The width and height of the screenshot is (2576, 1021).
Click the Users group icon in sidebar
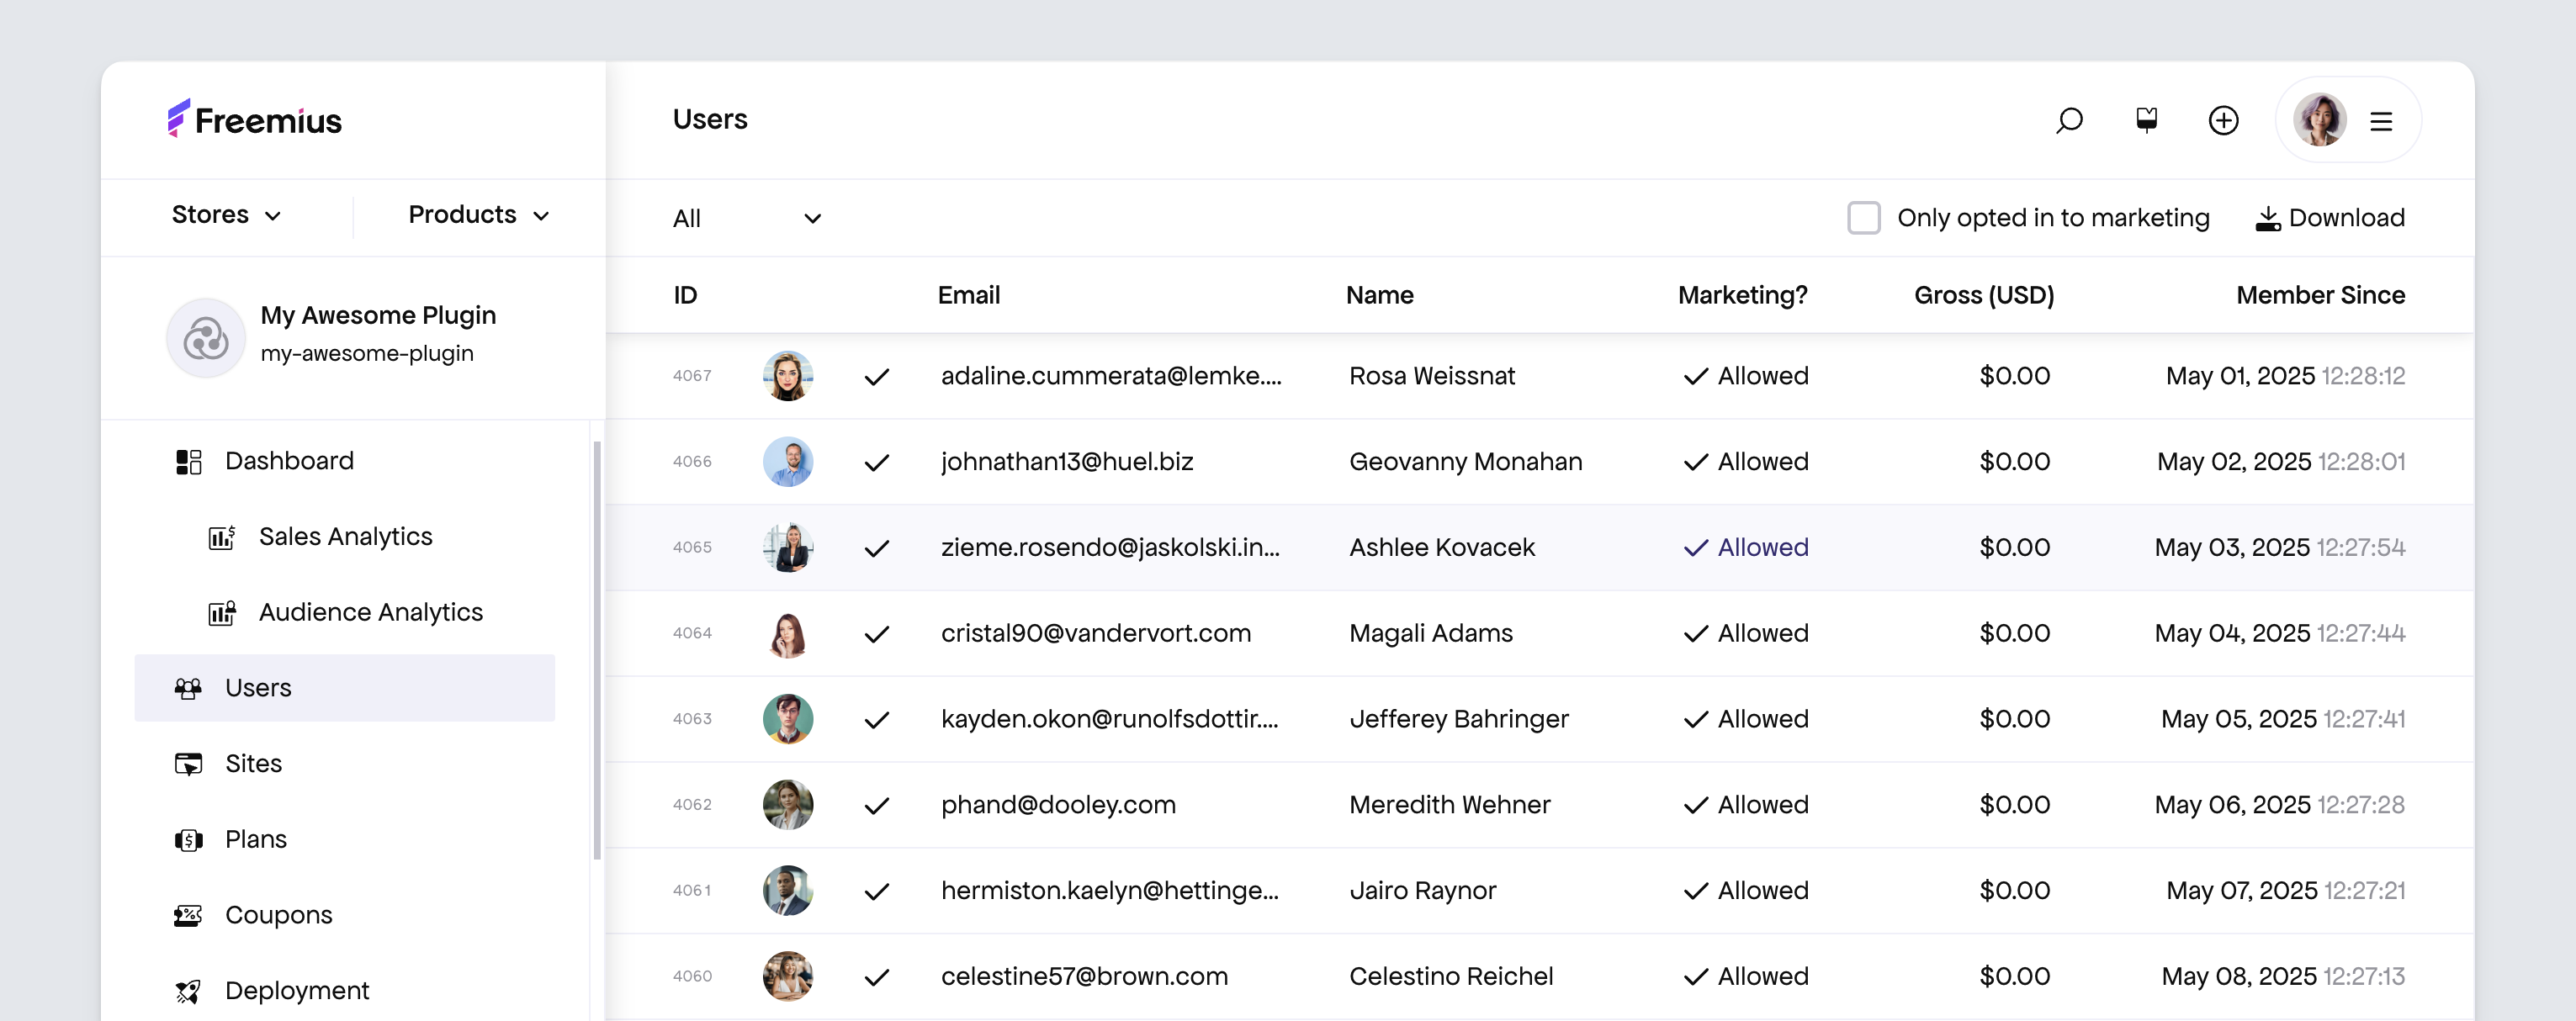click(188, 688)
